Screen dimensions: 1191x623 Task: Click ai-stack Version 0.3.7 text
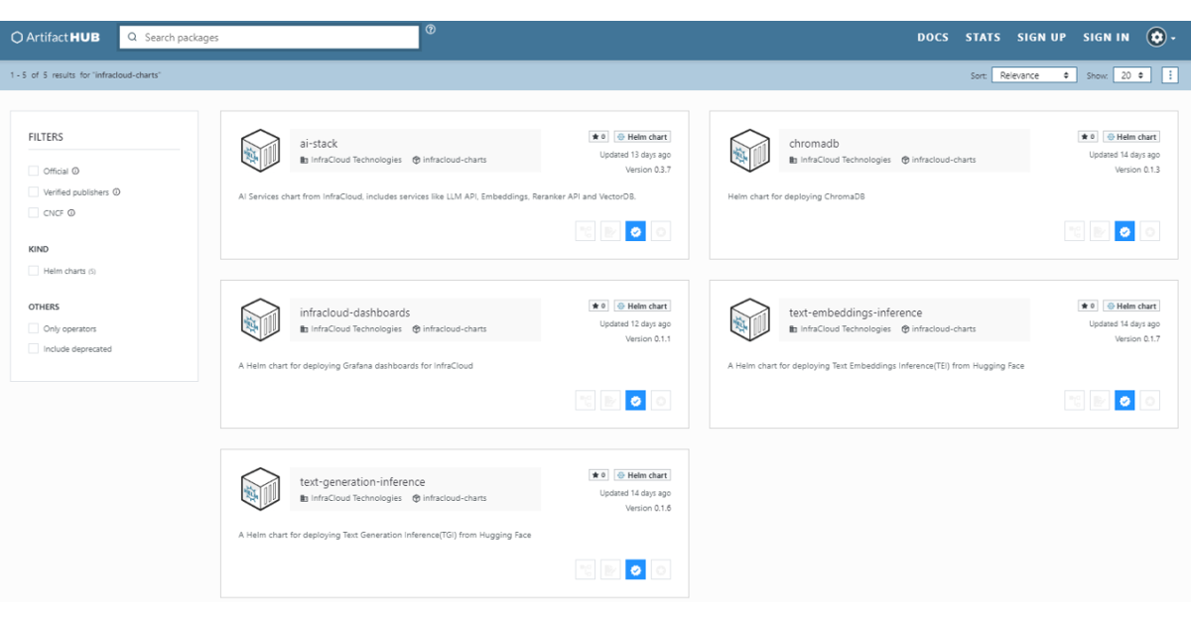pyautogui.click(x=648, y=170)
